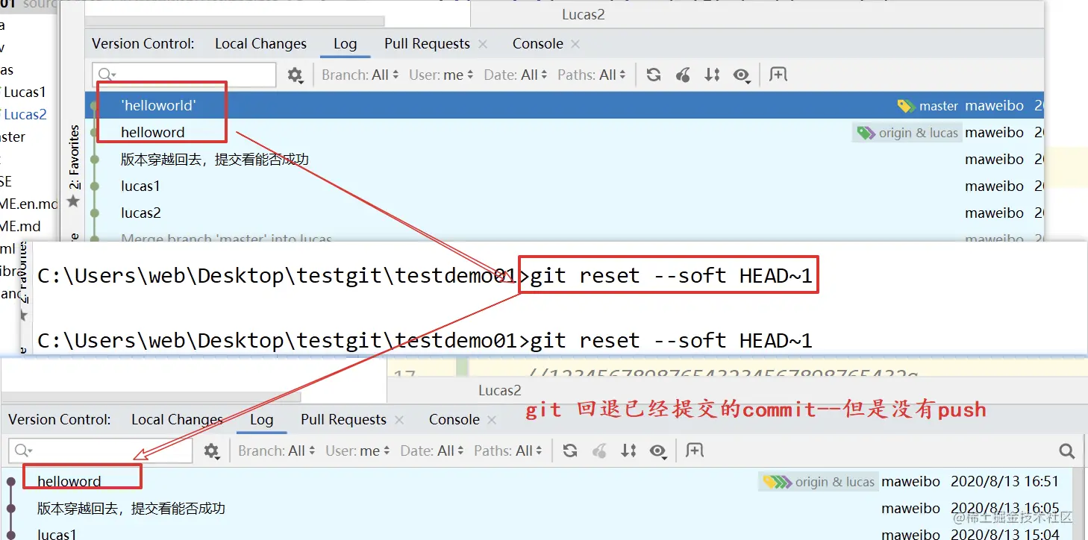Open the Favorites vertical tool window tab
The image size is (1088, 540).
pyautogui.click(x=74, y=156)
